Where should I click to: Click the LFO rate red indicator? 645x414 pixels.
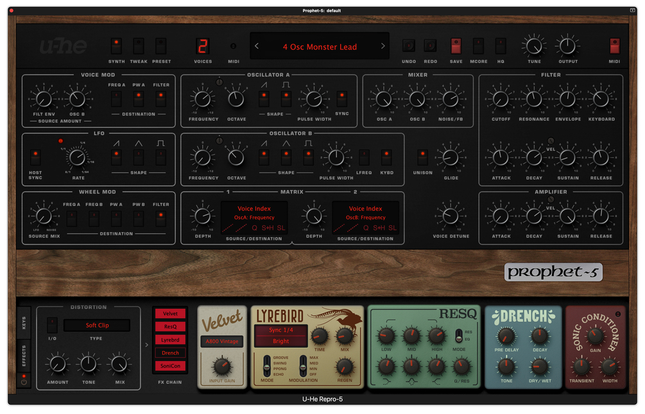click(60, 141)
